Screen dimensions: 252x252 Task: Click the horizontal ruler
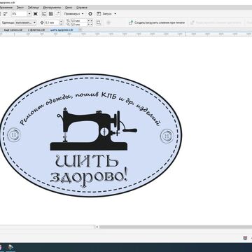coord(126,34)
